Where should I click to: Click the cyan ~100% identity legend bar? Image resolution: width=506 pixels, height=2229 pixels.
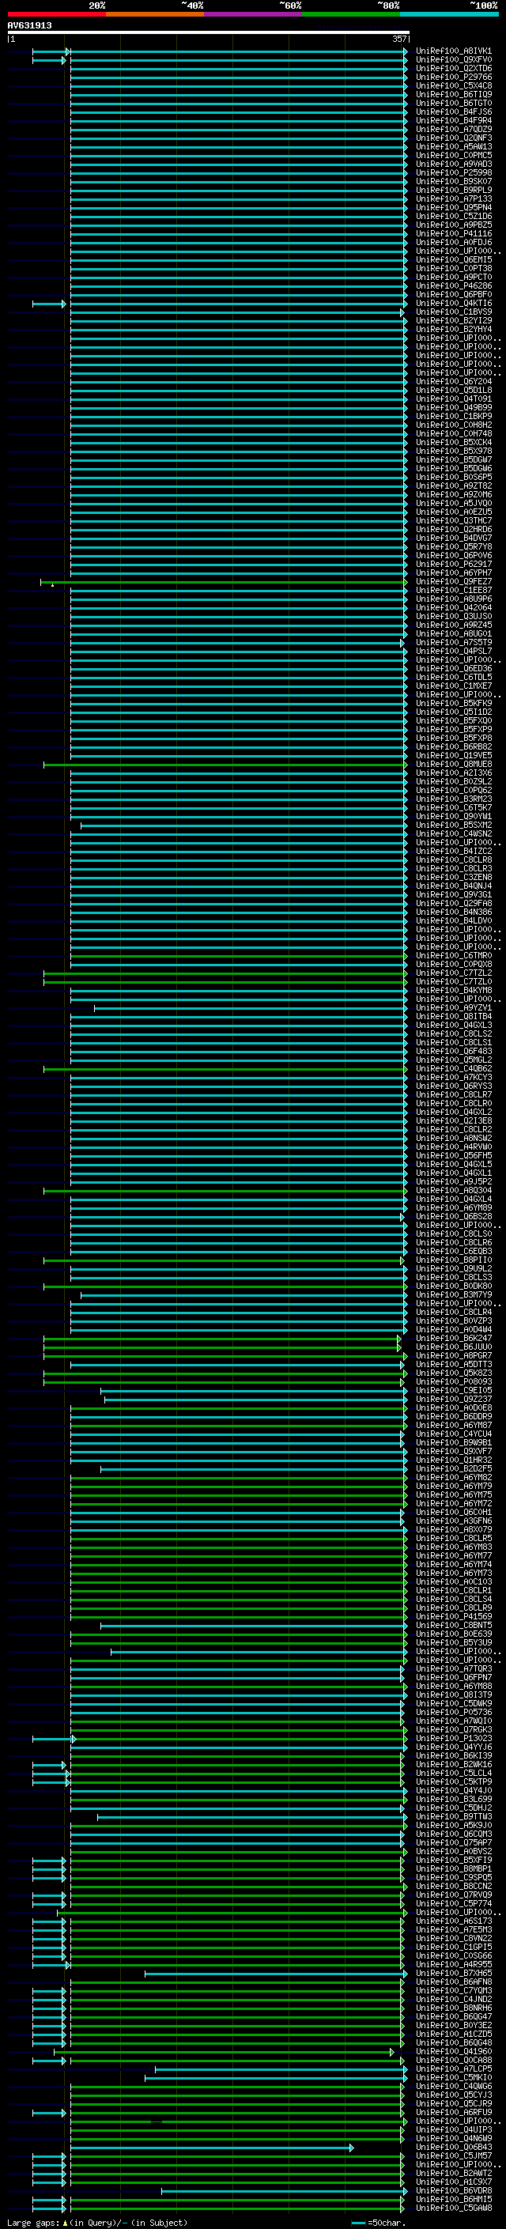pyautogui.click(x=450, y=14)
